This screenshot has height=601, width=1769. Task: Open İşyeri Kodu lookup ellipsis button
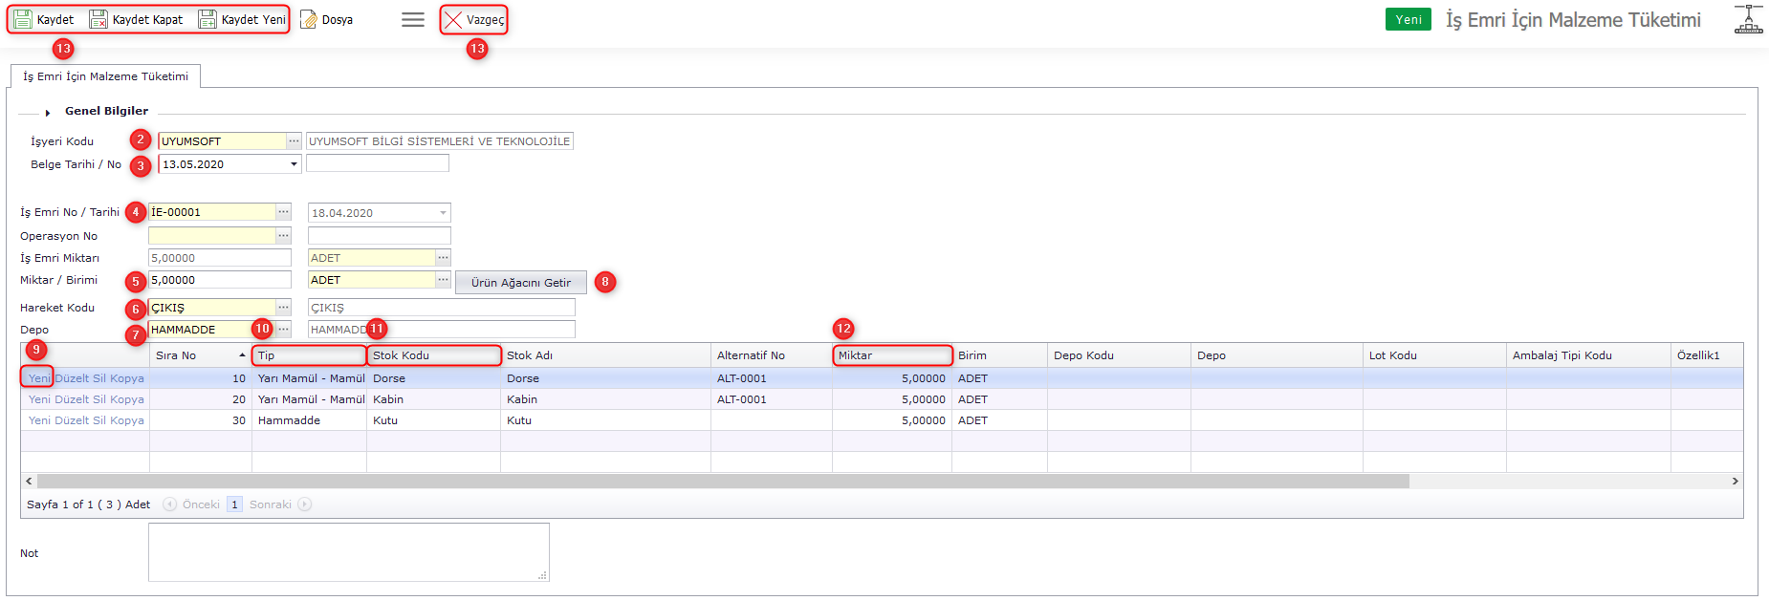[x=294, y=140]
